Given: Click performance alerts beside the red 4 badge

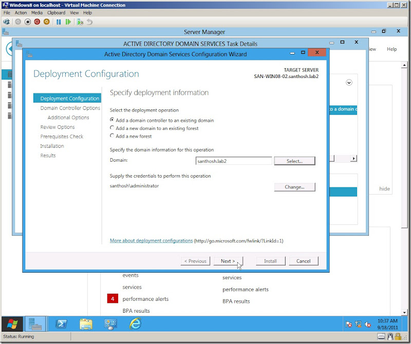Looking at the screenshot, I should point(145,299).
